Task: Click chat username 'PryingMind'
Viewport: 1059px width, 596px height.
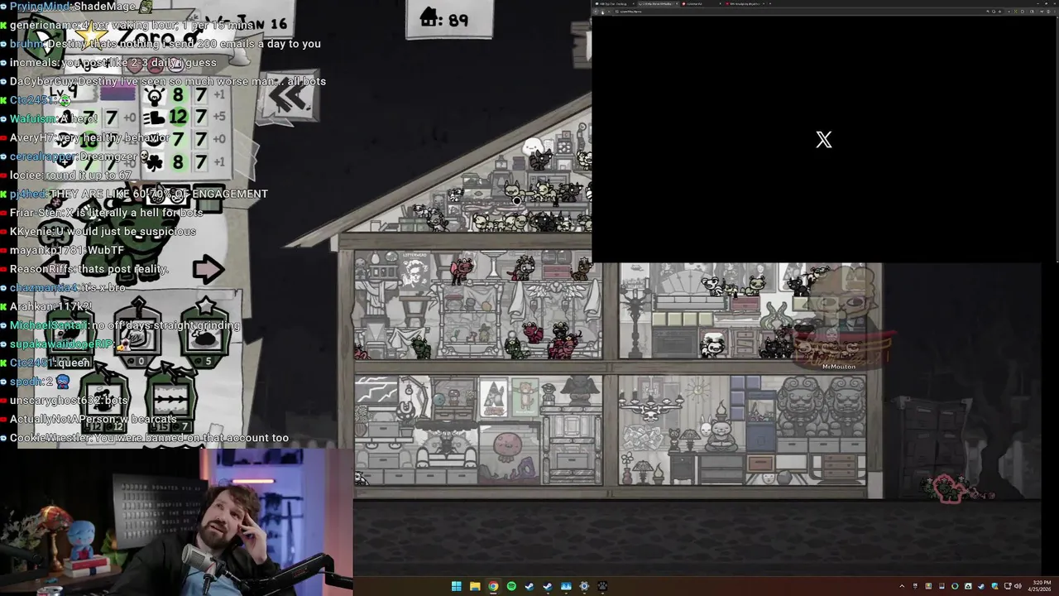Action: 40,7
